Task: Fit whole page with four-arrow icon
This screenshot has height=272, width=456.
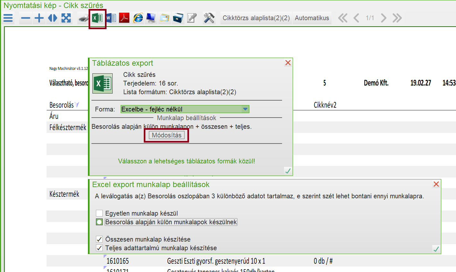Action: pyautogui.click(x=66, y=18)
